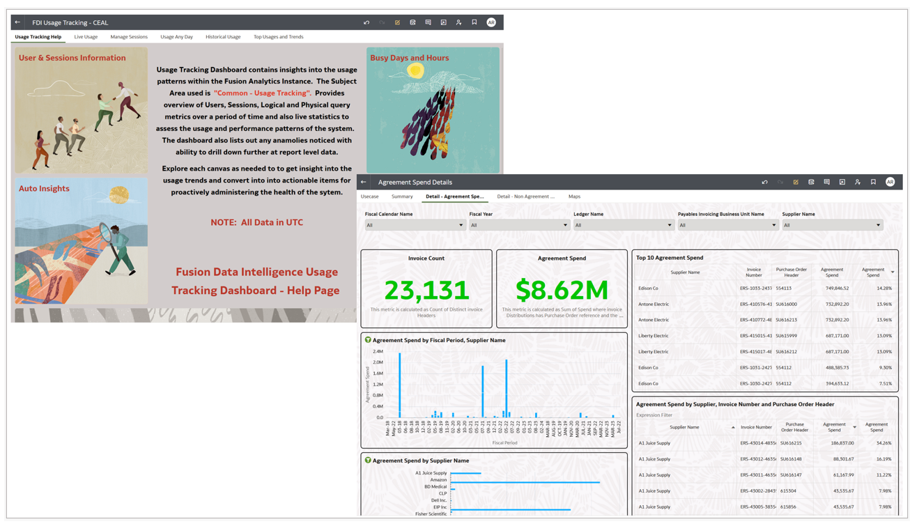Go back from Agreement Spend Details
The width and height of the screenshot is (919, 526).
tap(364, 182)
